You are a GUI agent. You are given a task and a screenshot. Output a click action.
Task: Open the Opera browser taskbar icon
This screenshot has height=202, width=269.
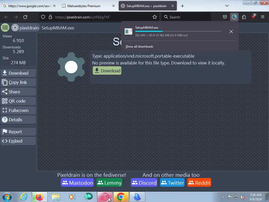(x=105, y=197)
